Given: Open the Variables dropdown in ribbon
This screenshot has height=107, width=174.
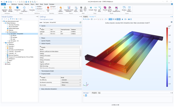Looking at the screenshot, I should point(39,7).
